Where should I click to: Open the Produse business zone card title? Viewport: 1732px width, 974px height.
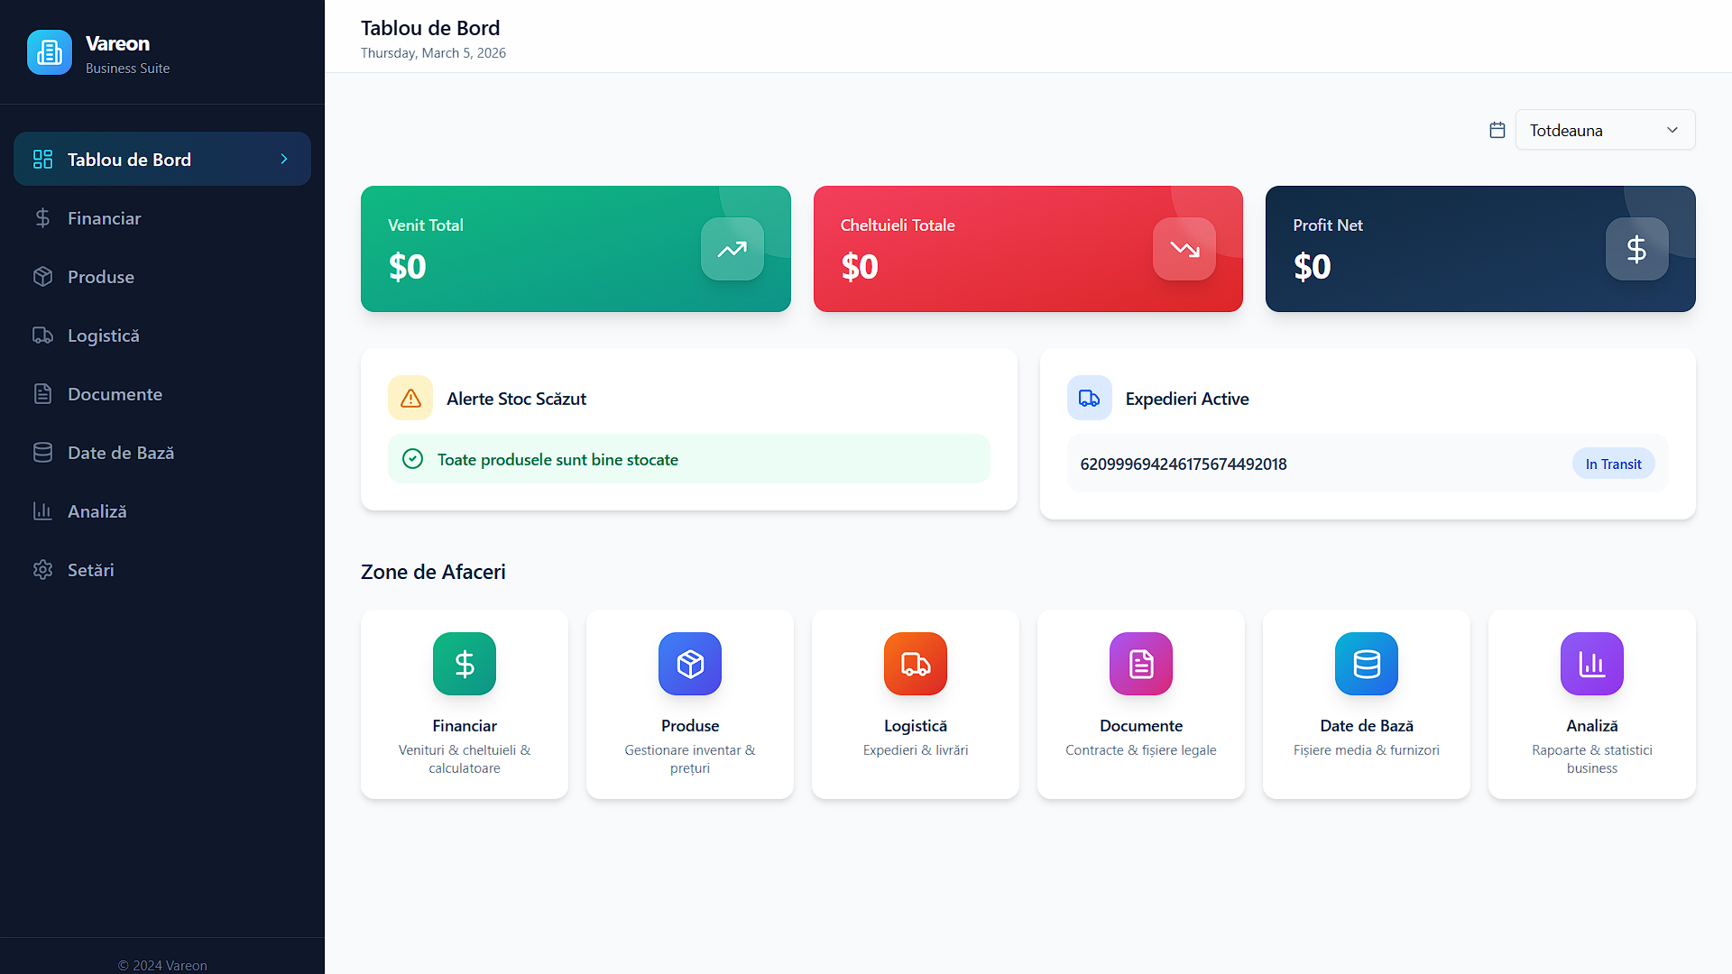690,726
